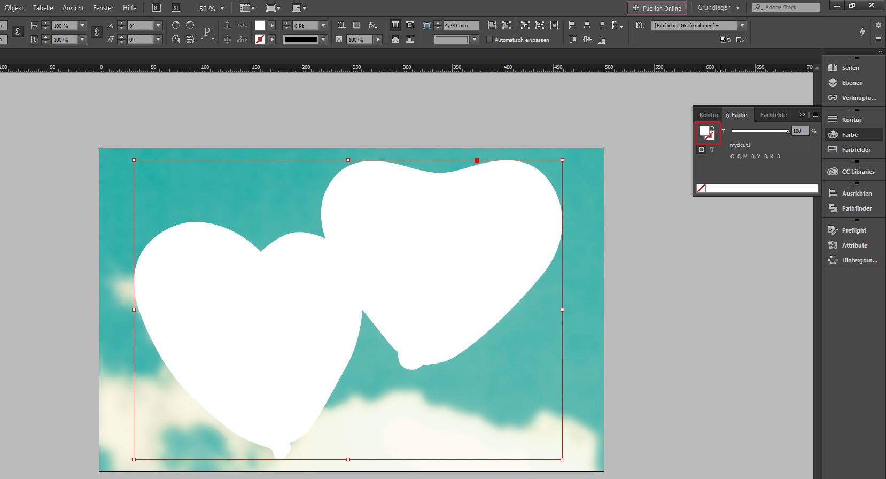The width and height of the screenshot is (886, 479).
Task: Click align left edges icon
Action: coord(572,25)
